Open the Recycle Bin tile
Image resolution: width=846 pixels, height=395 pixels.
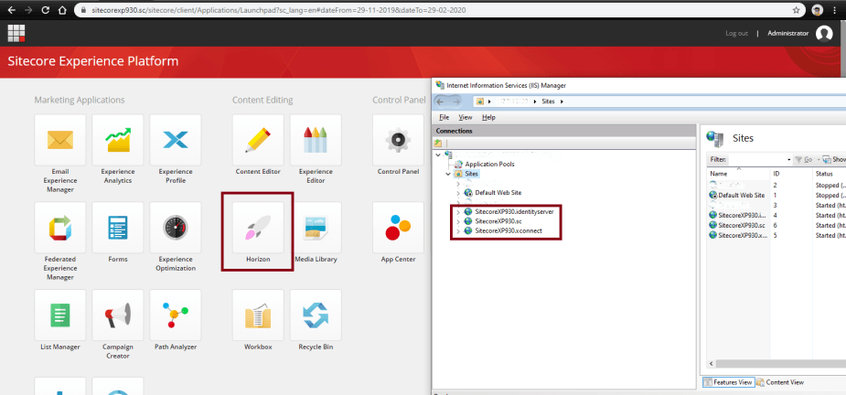tap(316, 315)
